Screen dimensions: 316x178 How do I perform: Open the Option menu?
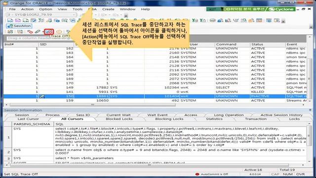pos(45,9)
